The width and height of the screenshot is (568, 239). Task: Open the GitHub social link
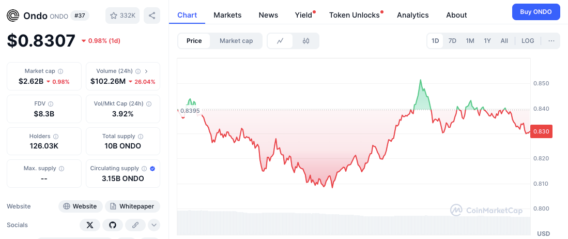(x=113, y=225)
